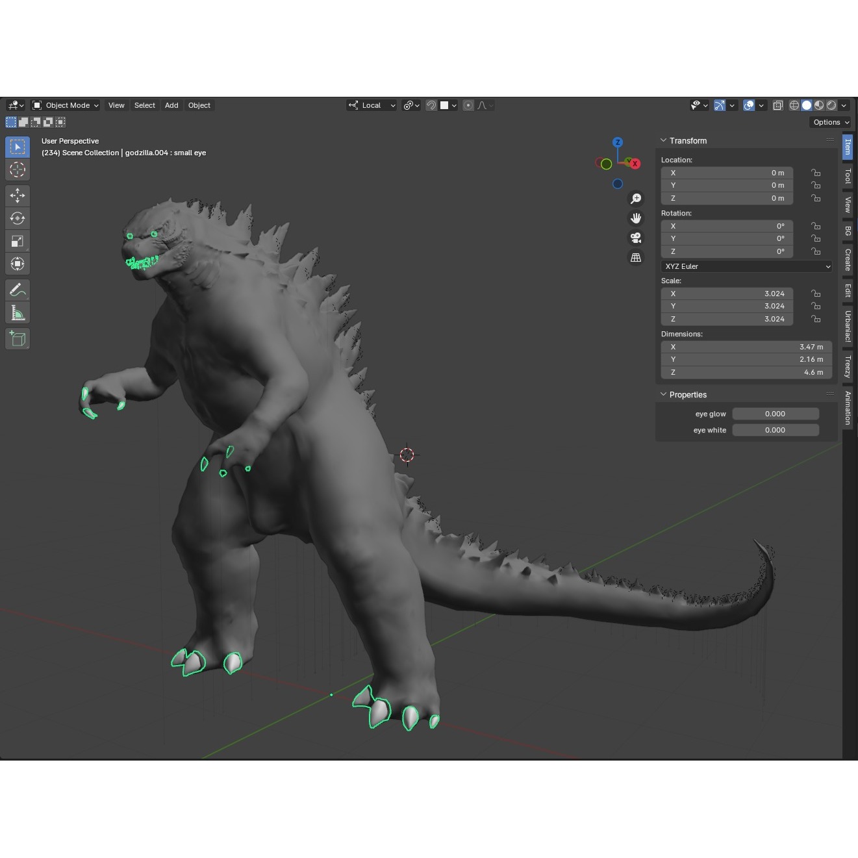858x858 pixels.
Task: Toggle the camera view icon
Action: point(636,238)
